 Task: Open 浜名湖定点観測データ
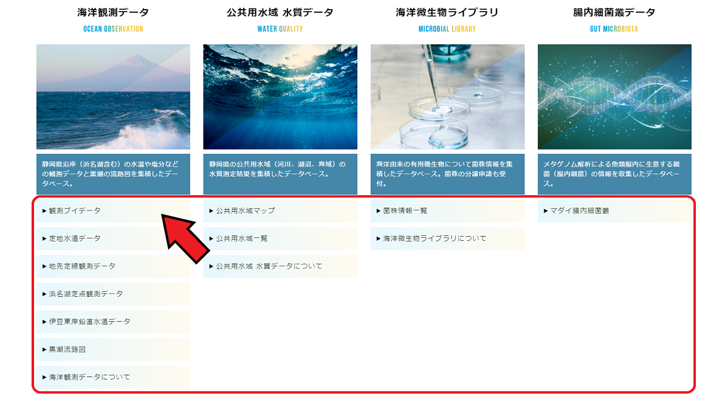[113, 294]
